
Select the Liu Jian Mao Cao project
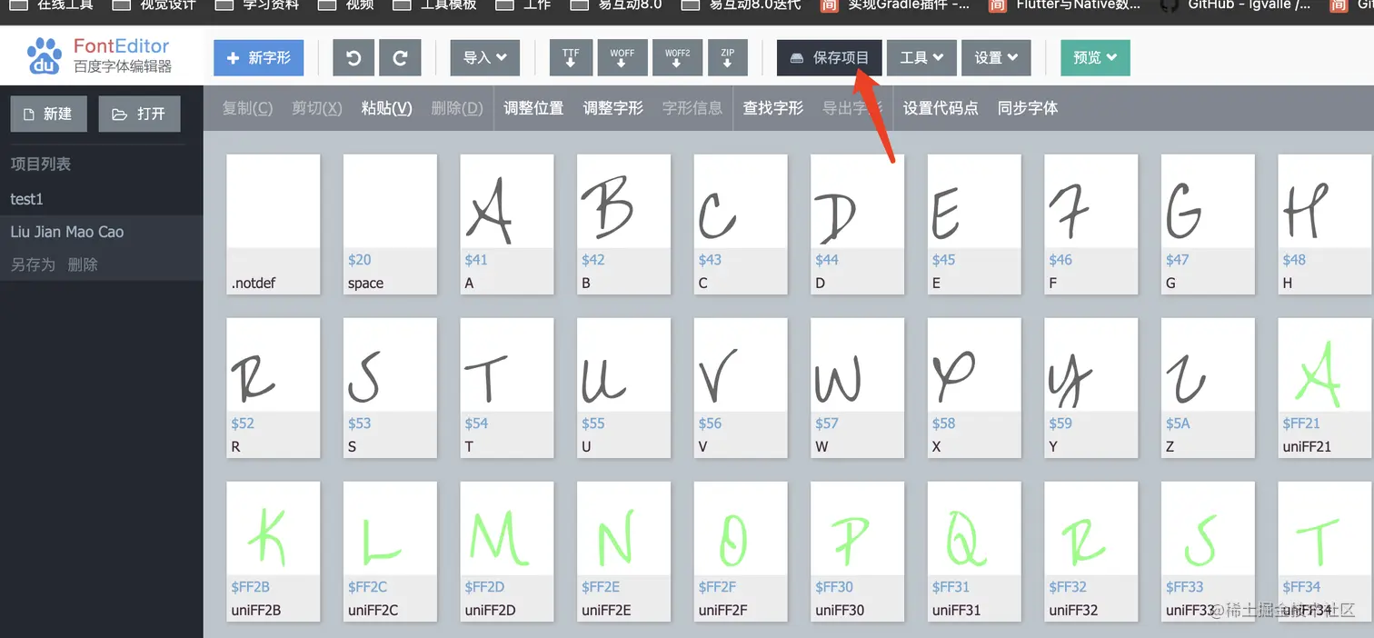(x=101, y=232)
